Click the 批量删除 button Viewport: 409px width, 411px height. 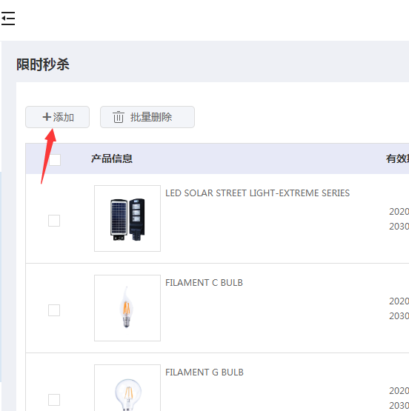pyautogui.click(x=147, y=117)
